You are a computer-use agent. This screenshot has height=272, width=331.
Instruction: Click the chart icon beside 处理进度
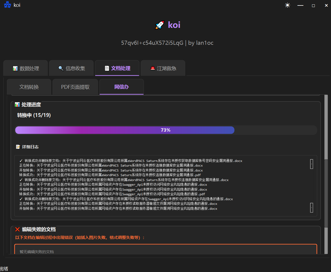point(17,105)
